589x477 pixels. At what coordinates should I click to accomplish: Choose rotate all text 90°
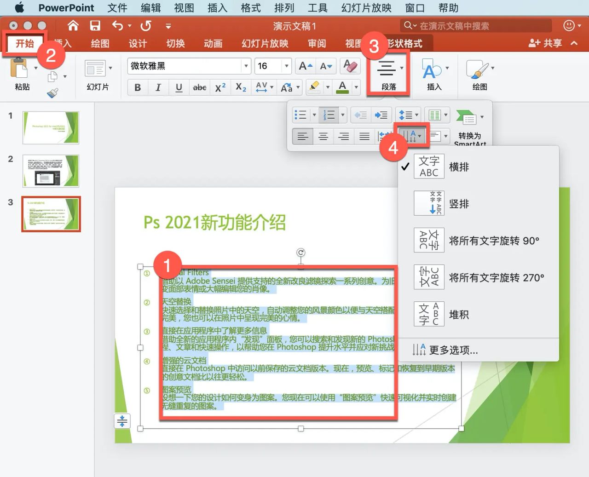(x=479, y=241)
